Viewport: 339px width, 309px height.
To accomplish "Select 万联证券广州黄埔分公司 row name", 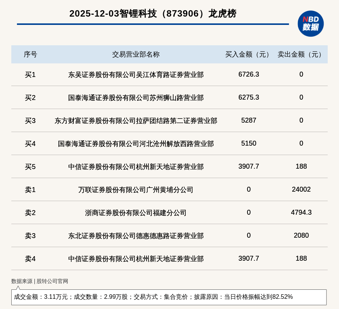I will [136, 190].
